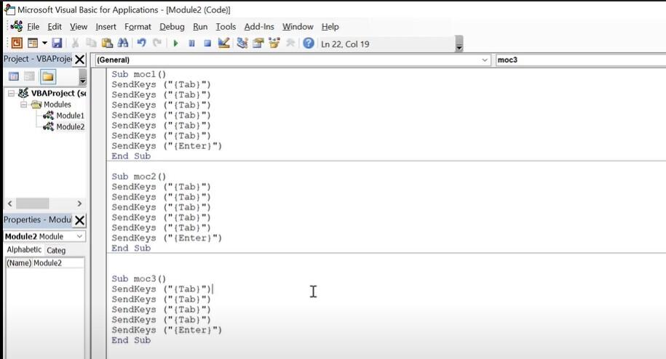Open the File menu
The image size is (666, 359).
33,27
